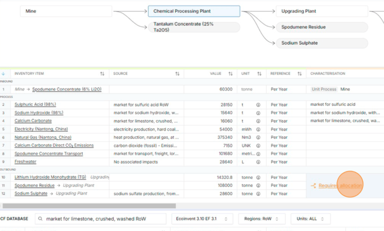Viewport: 384px width, 231px height.
Task: Click source 'sodium sulfate production, from...'
Action: point(146,194)
